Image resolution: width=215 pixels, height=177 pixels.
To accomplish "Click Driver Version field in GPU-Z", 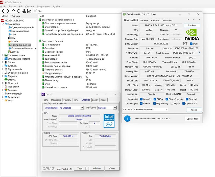I will coord(170,76).
